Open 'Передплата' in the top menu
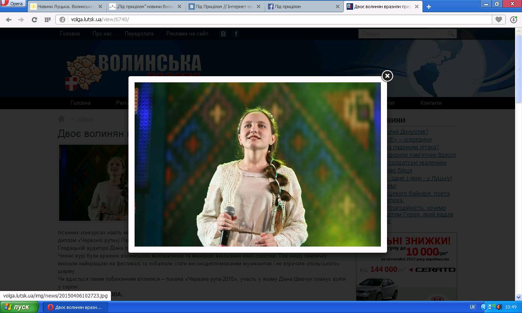Image resolution: width=522 pixels, height=313 pixels. click(139, 34)
